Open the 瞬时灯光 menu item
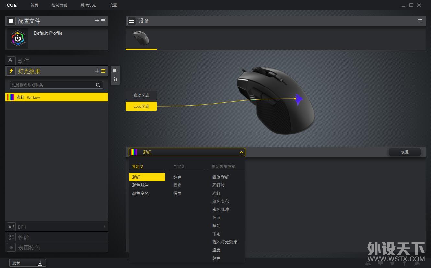The height and width of the screenshot is (268, 431). [88, 5]
